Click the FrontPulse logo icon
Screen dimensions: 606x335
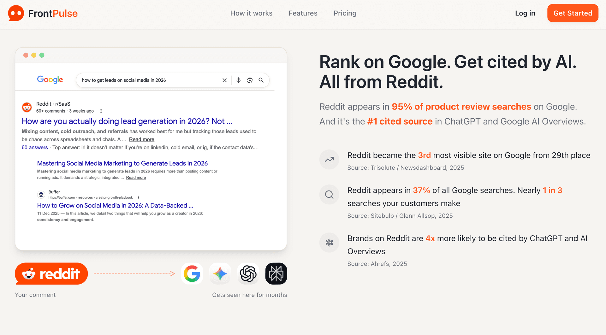click(16, 13)
